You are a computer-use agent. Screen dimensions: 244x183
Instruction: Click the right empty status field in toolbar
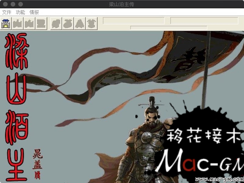(x=204, y=21)
